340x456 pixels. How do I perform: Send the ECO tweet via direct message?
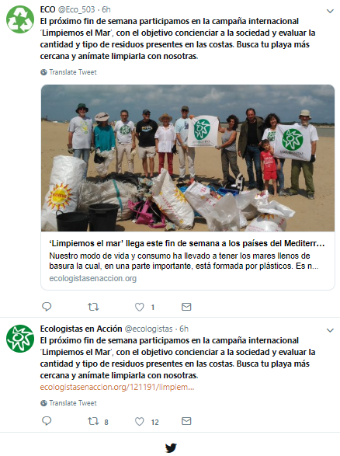186,307
